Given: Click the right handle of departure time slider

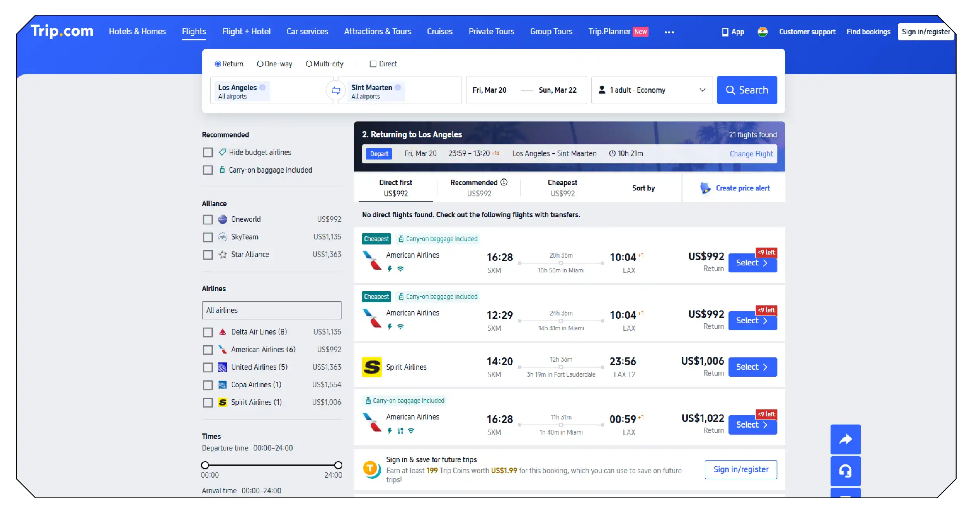Looking at the screenshot, I should (338, 465).
